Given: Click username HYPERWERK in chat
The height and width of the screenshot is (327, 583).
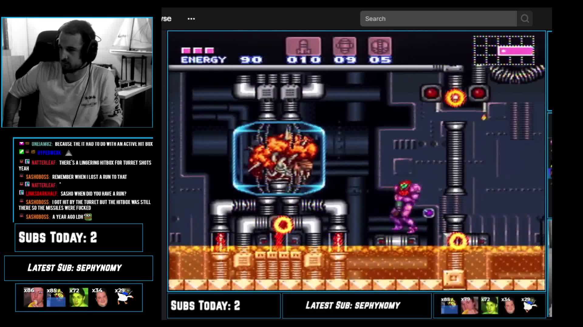Looking at the screenshot, I should pyautogui.click(x=49, y=153).
